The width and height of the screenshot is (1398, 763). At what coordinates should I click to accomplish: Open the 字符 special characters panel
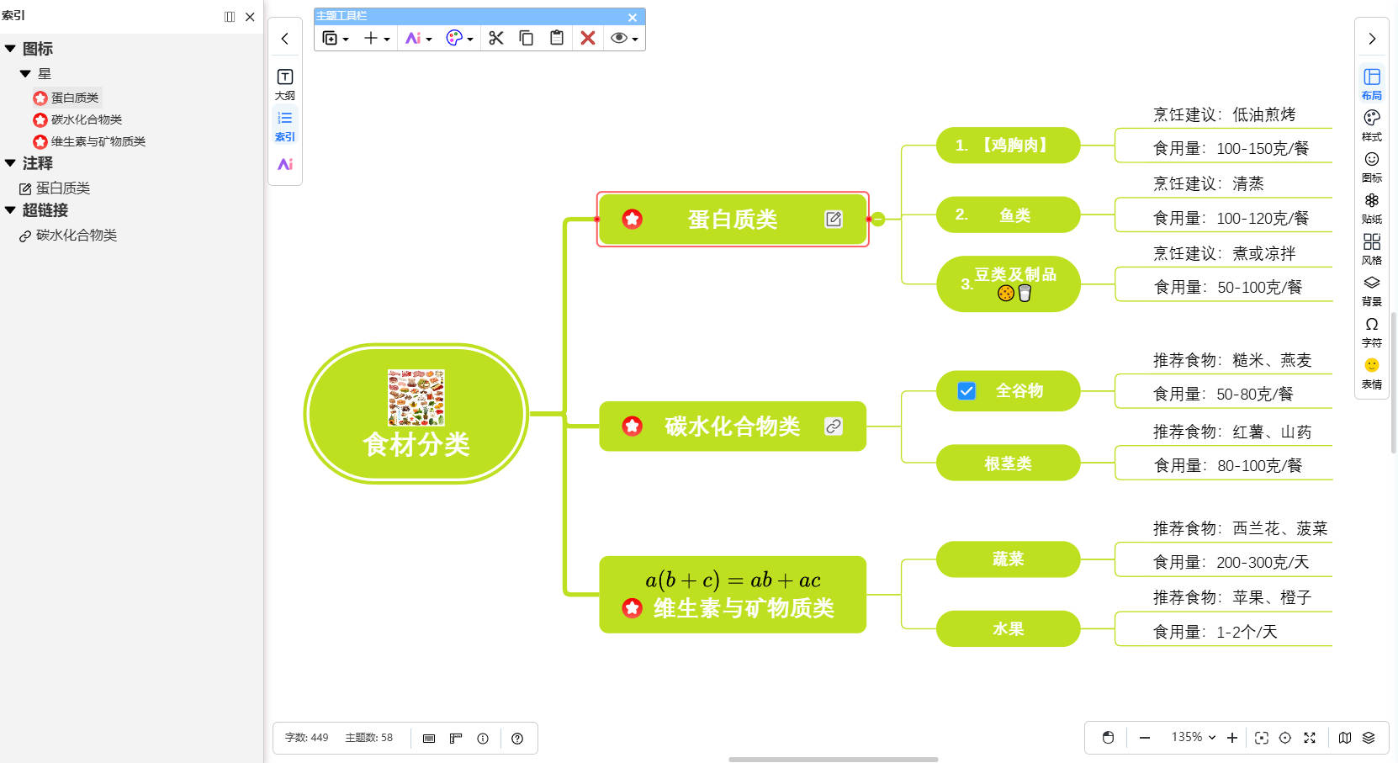(1372, 331)
